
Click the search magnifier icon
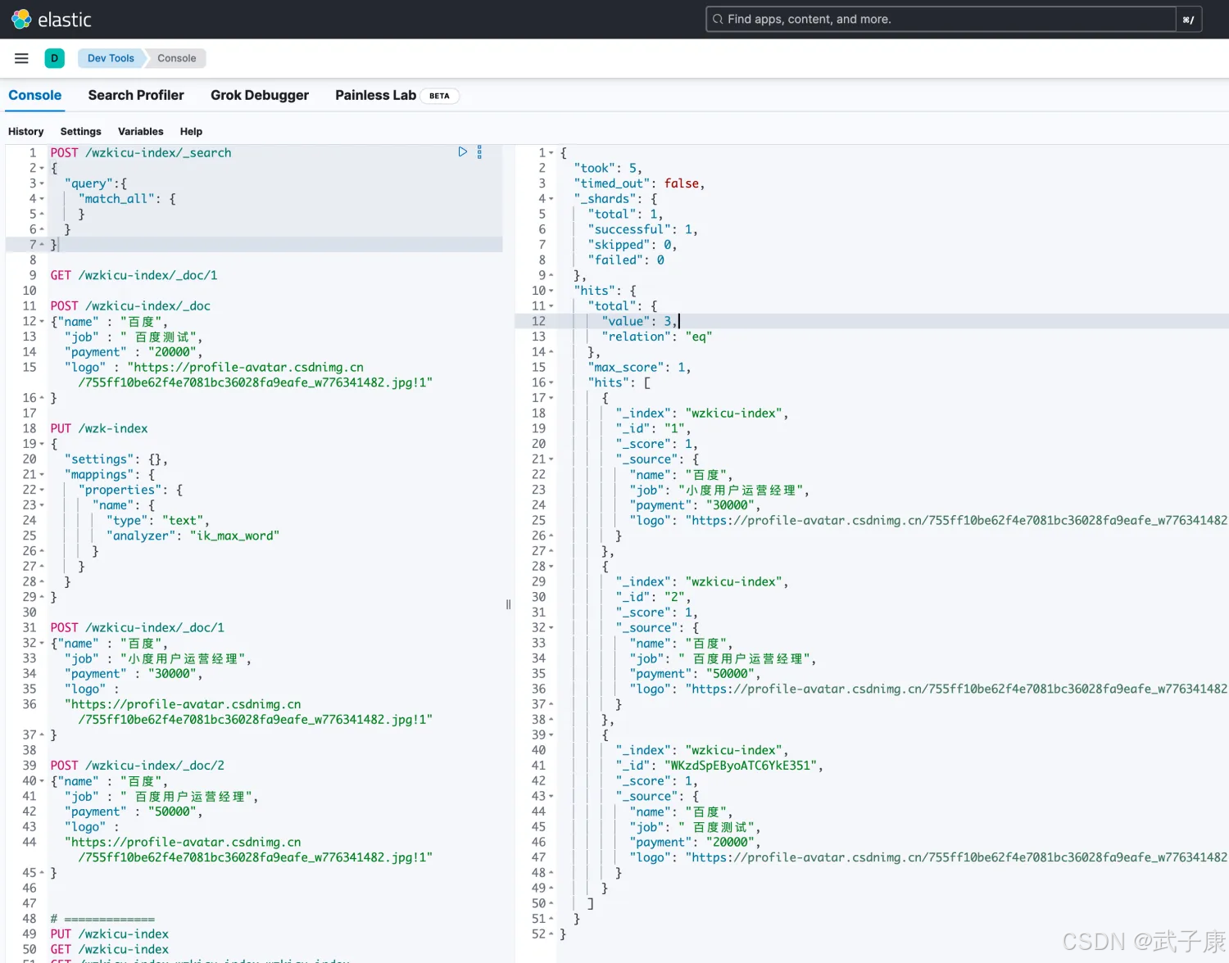(x=718, y=20)
